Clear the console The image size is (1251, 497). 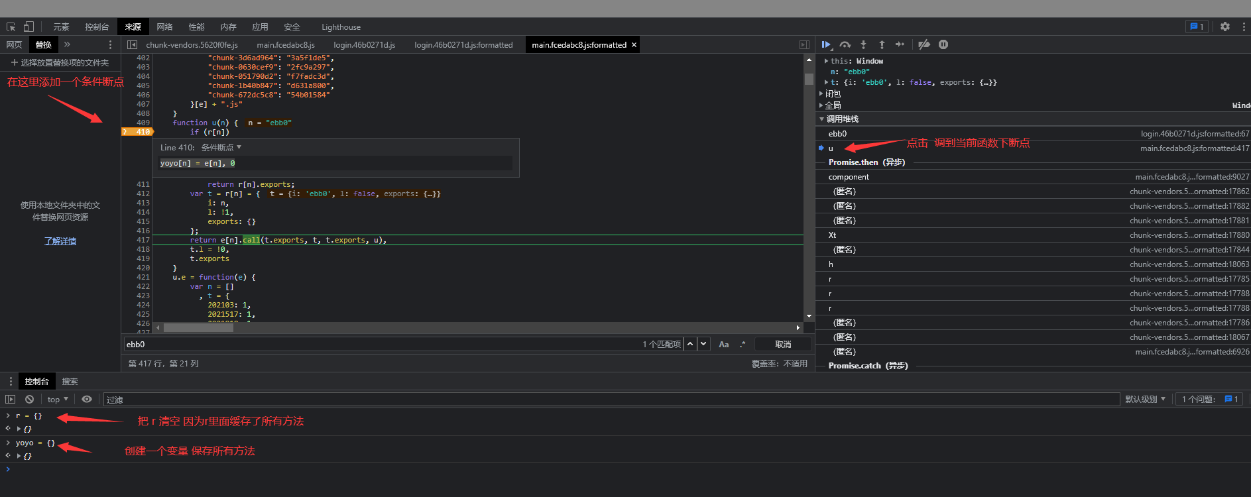click(30, 399)
